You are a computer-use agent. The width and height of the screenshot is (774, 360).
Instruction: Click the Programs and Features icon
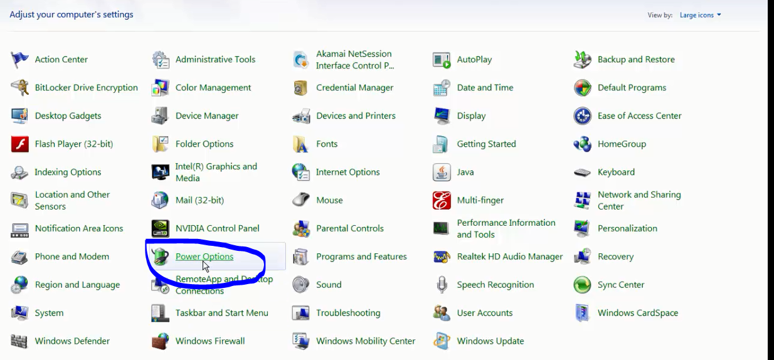point(301,257)
